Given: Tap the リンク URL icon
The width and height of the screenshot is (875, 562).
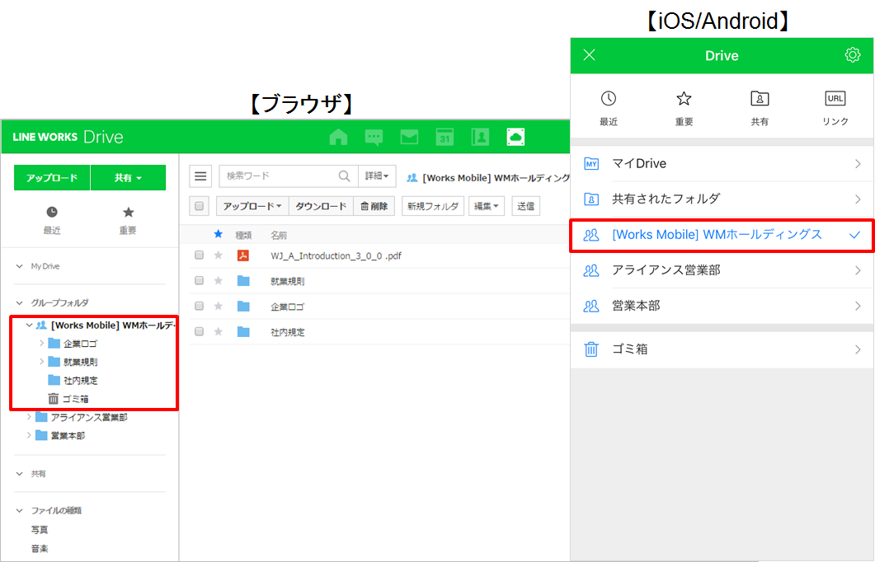Looking at the screenshot, I should (x=835, y=99).
